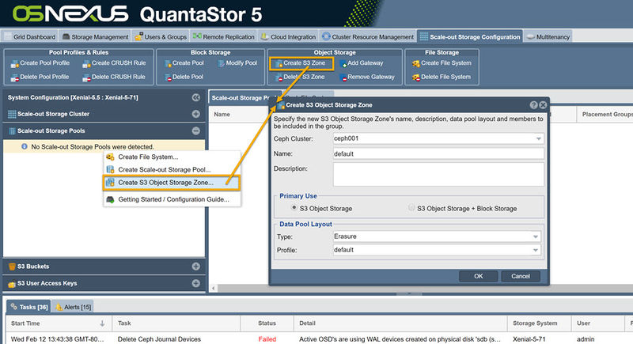Click the S3 Buckets bucket icon
Viewport: 633px width, 344px height.
point(12,267)
